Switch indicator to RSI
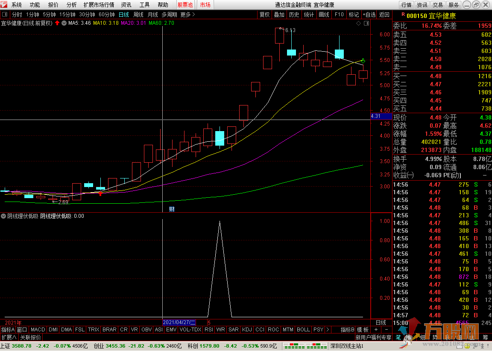This screenshot has width=492, height=351. pos(209,330)
